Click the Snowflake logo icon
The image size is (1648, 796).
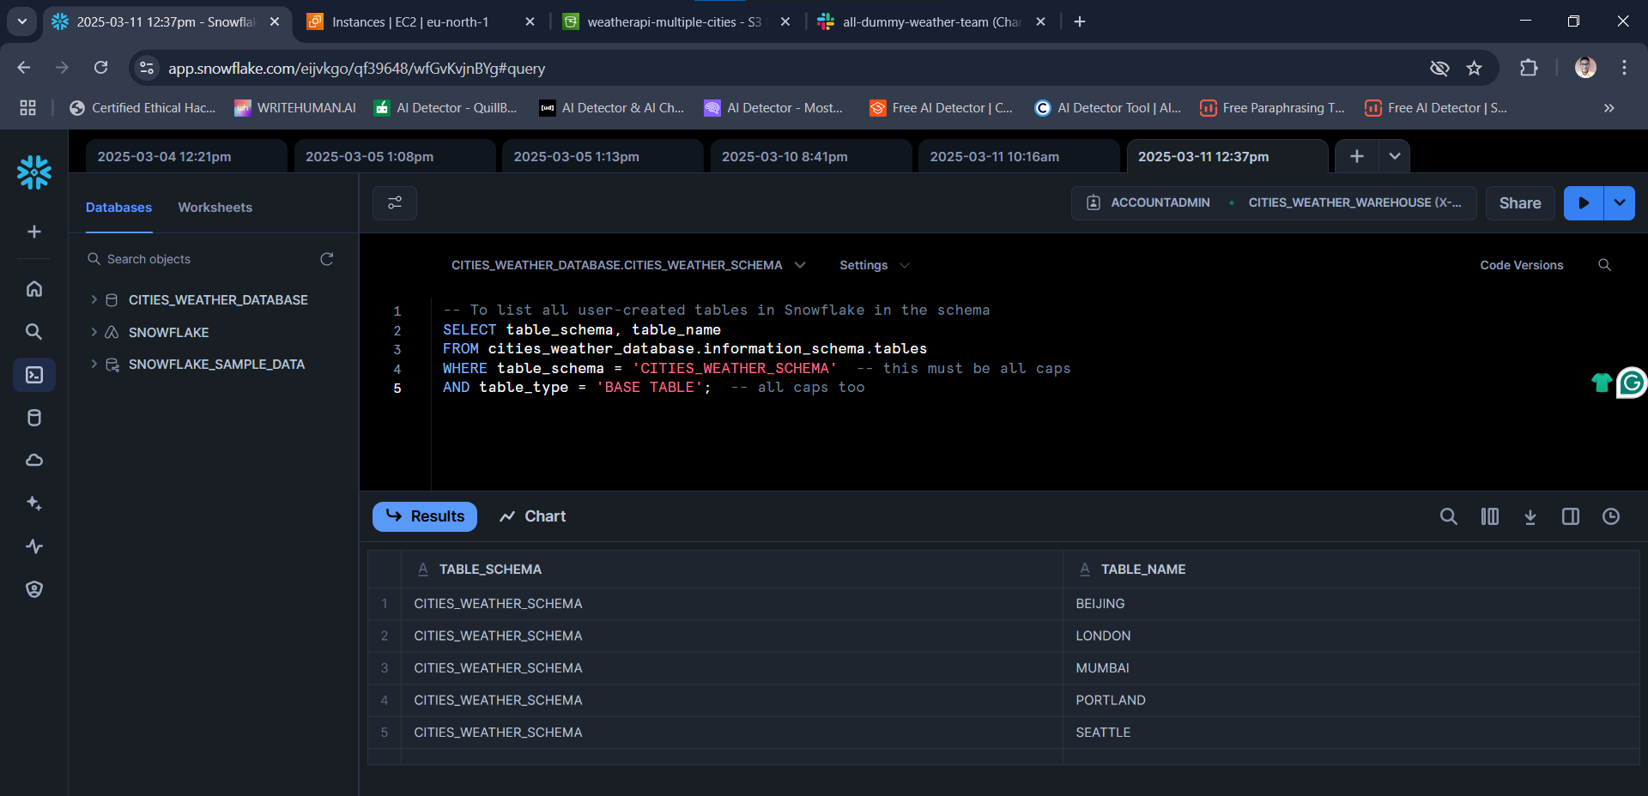[34, 172]
